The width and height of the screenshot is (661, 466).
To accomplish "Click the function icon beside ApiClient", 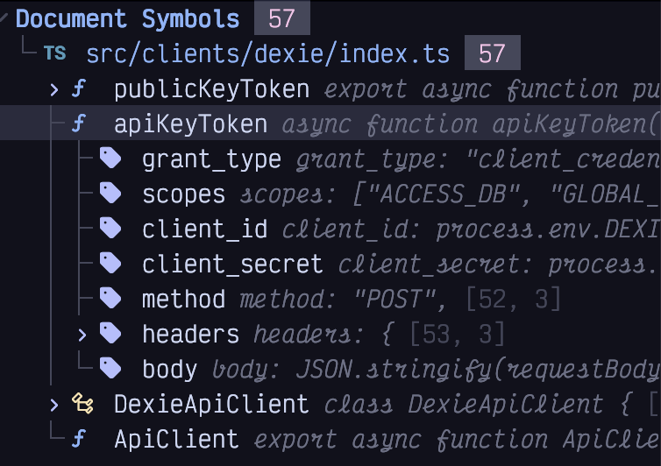I will (78, 439).
